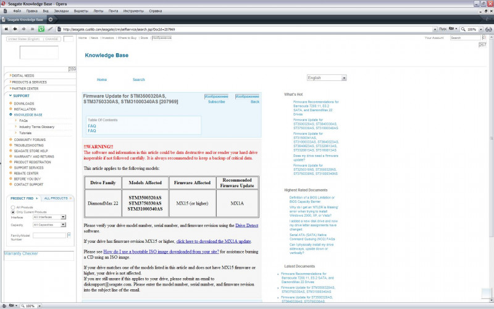The width and height of the screenshot is (494, 309).
Task: Click the Subscribe link
Action: tap(217, 102)
